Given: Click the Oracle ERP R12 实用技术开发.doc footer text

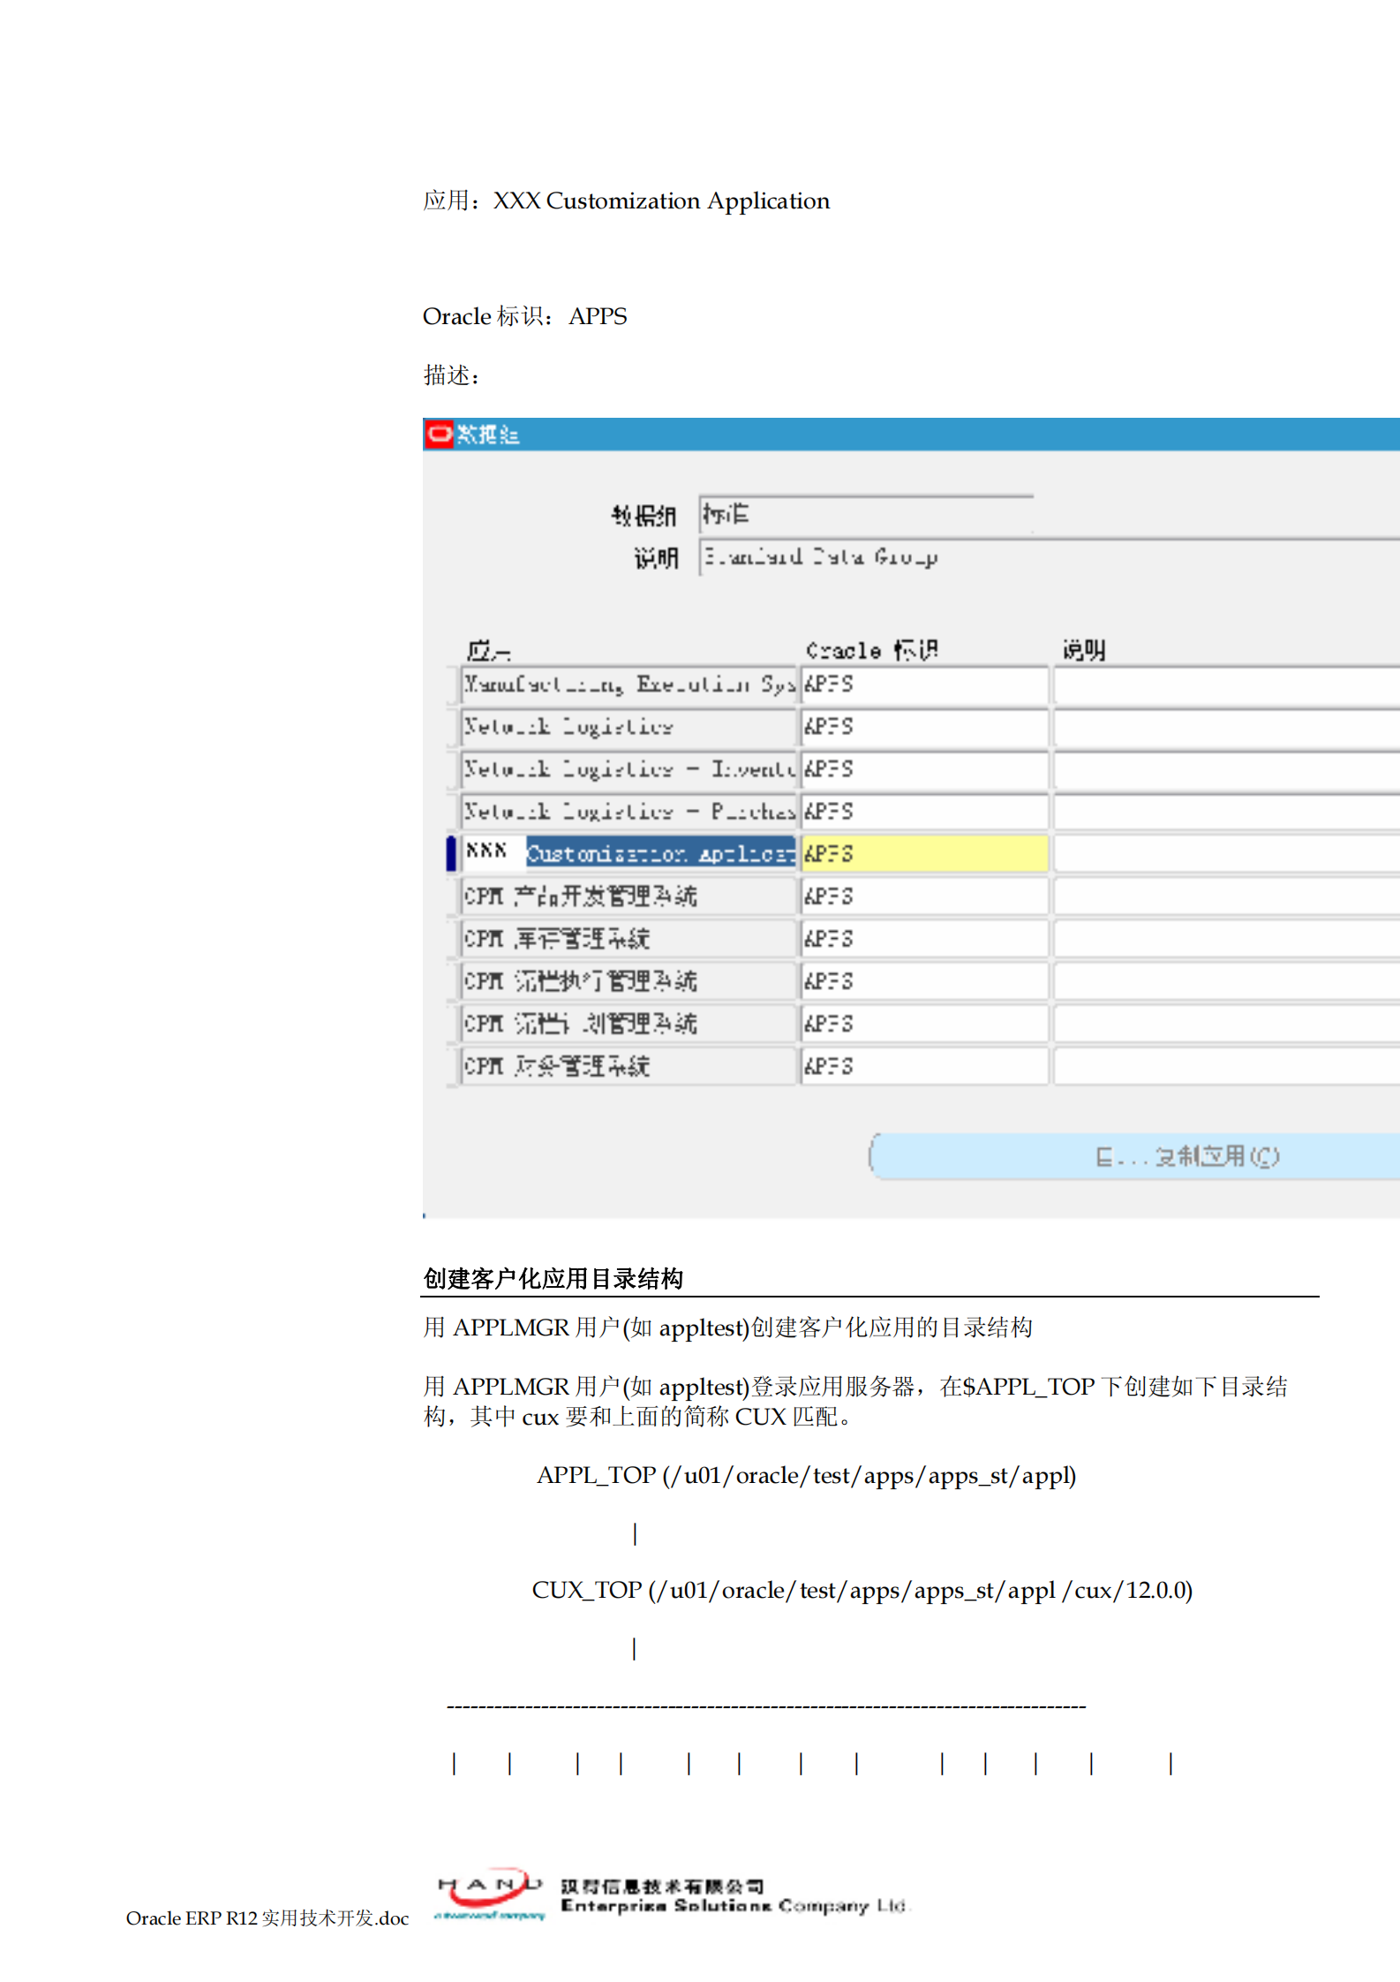Looking at the screenshot, I should tap(267, 1918).
